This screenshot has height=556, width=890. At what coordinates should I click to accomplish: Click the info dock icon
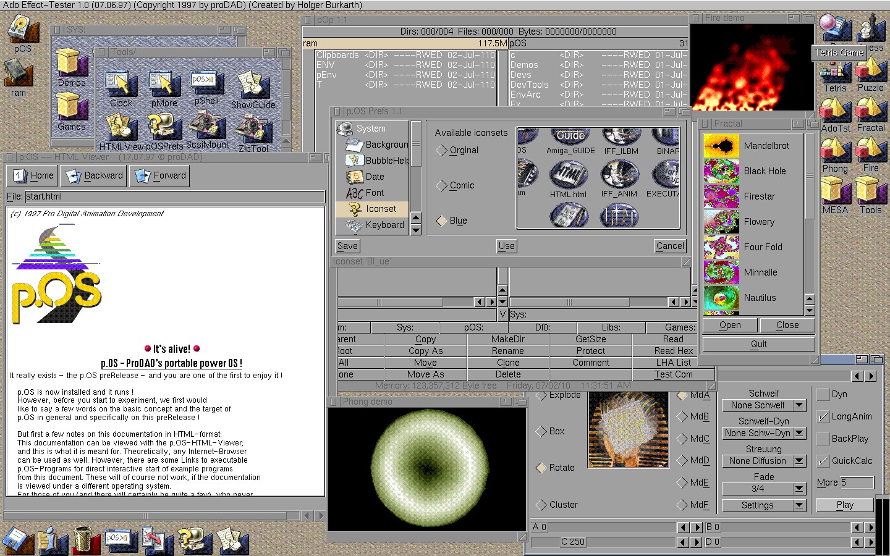pos(53,540)
